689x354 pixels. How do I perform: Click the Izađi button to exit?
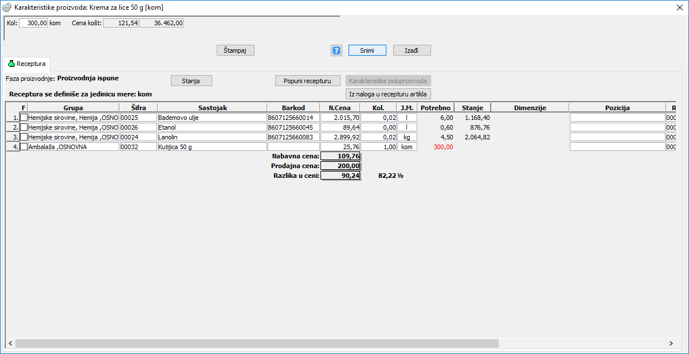click(412, 50)
